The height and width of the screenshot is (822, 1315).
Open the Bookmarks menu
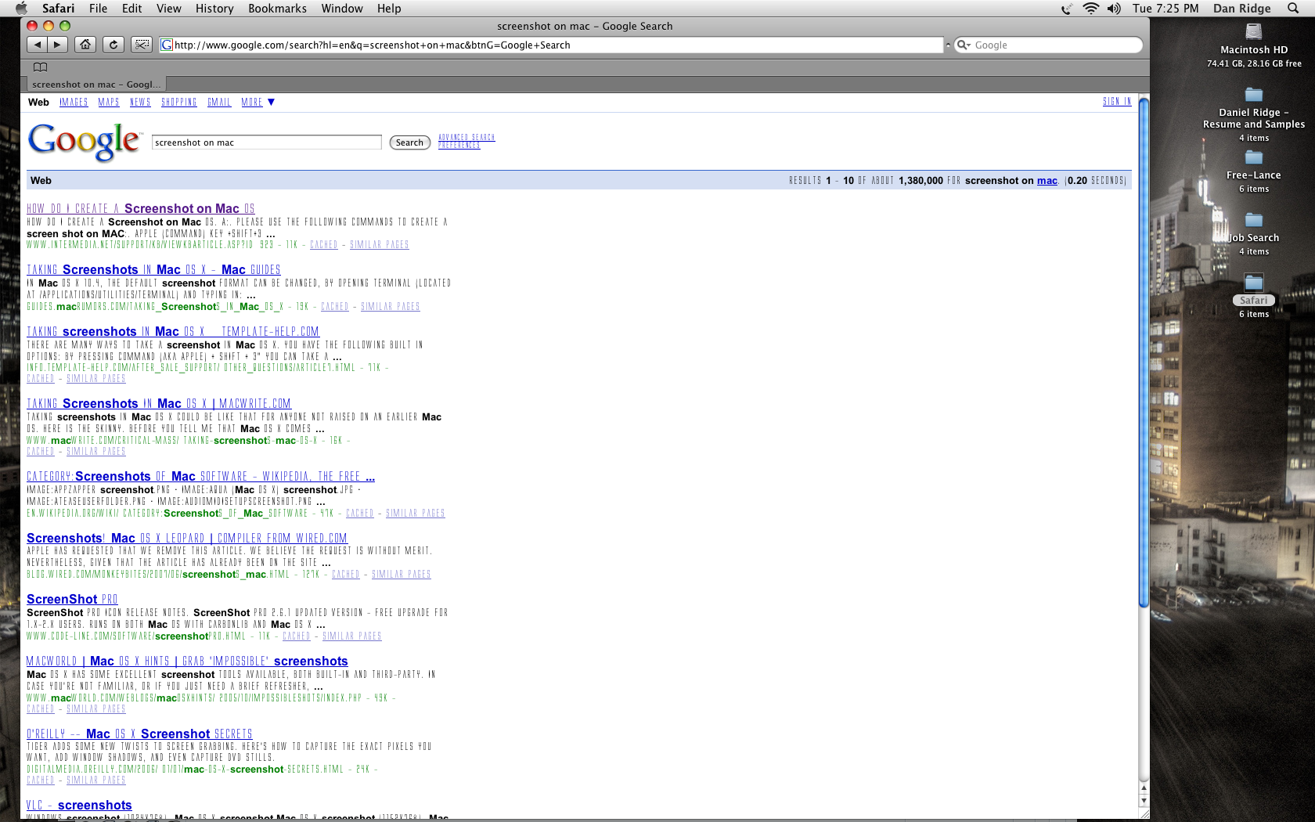coord(277,9)
